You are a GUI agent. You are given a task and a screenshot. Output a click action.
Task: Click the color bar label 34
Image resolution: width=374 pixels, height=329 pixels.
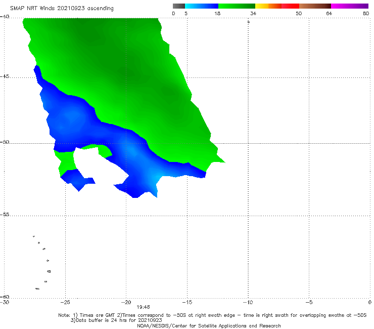[x=253, y=13]
